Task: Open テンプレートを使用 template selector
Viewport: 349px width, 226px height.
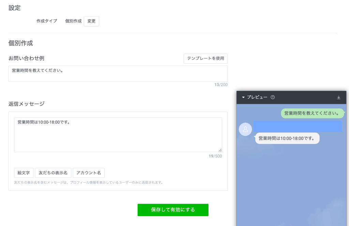Action: click(x=206, y=58)
